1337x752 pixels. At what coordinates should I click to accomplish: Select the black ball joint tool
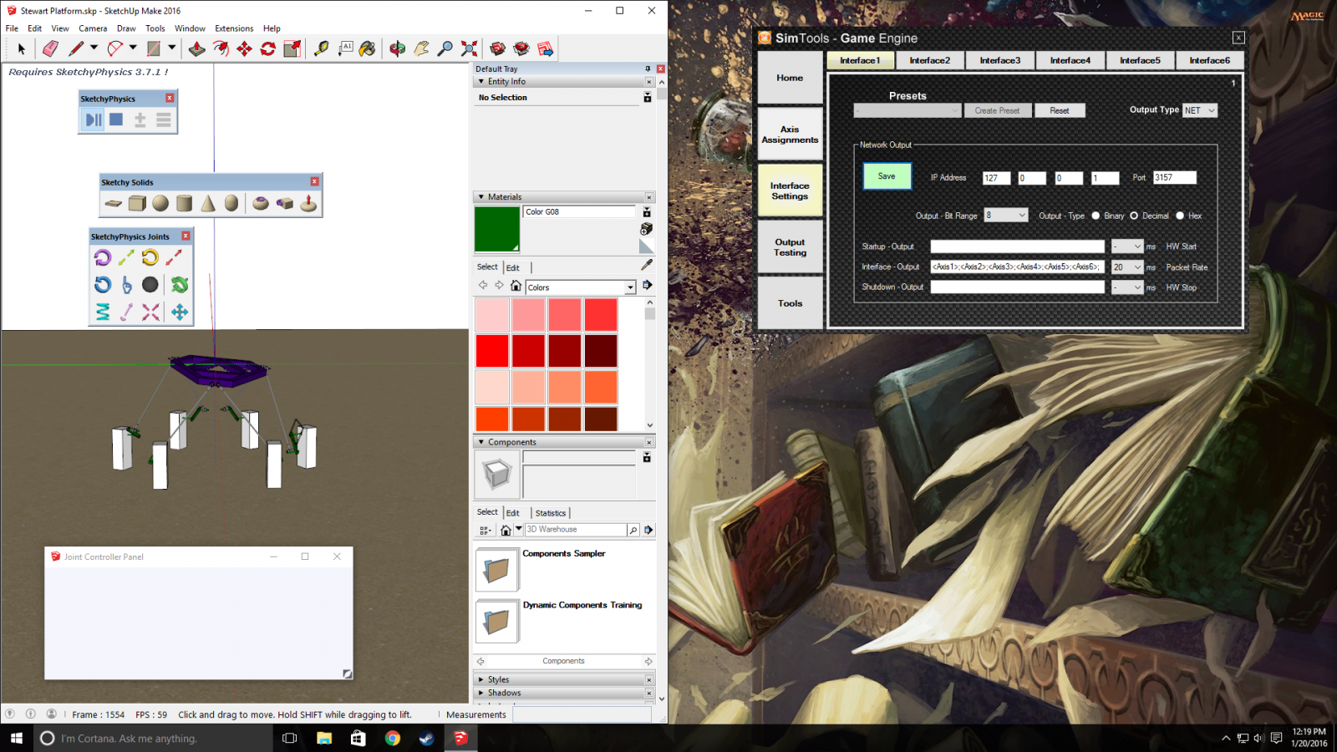(x=150, y=285)
